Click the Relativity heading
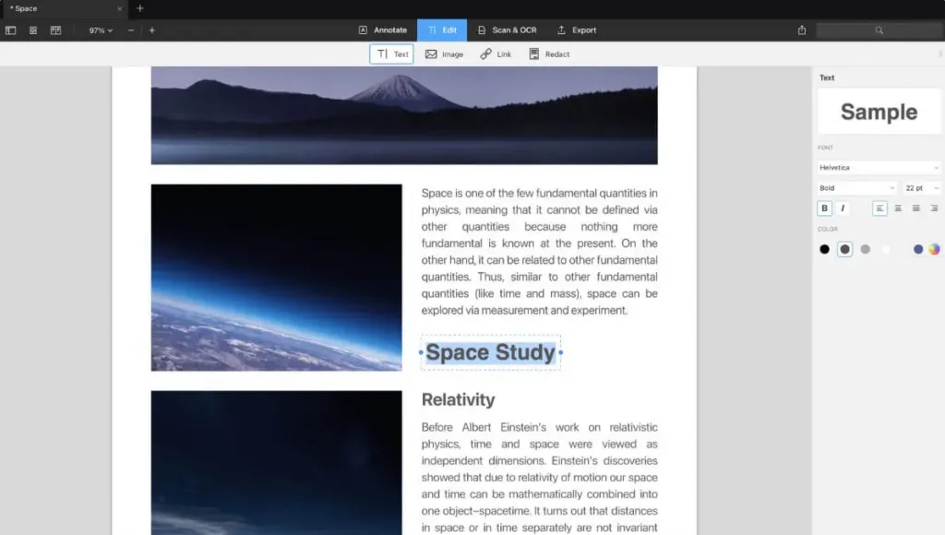 [458, 399]
